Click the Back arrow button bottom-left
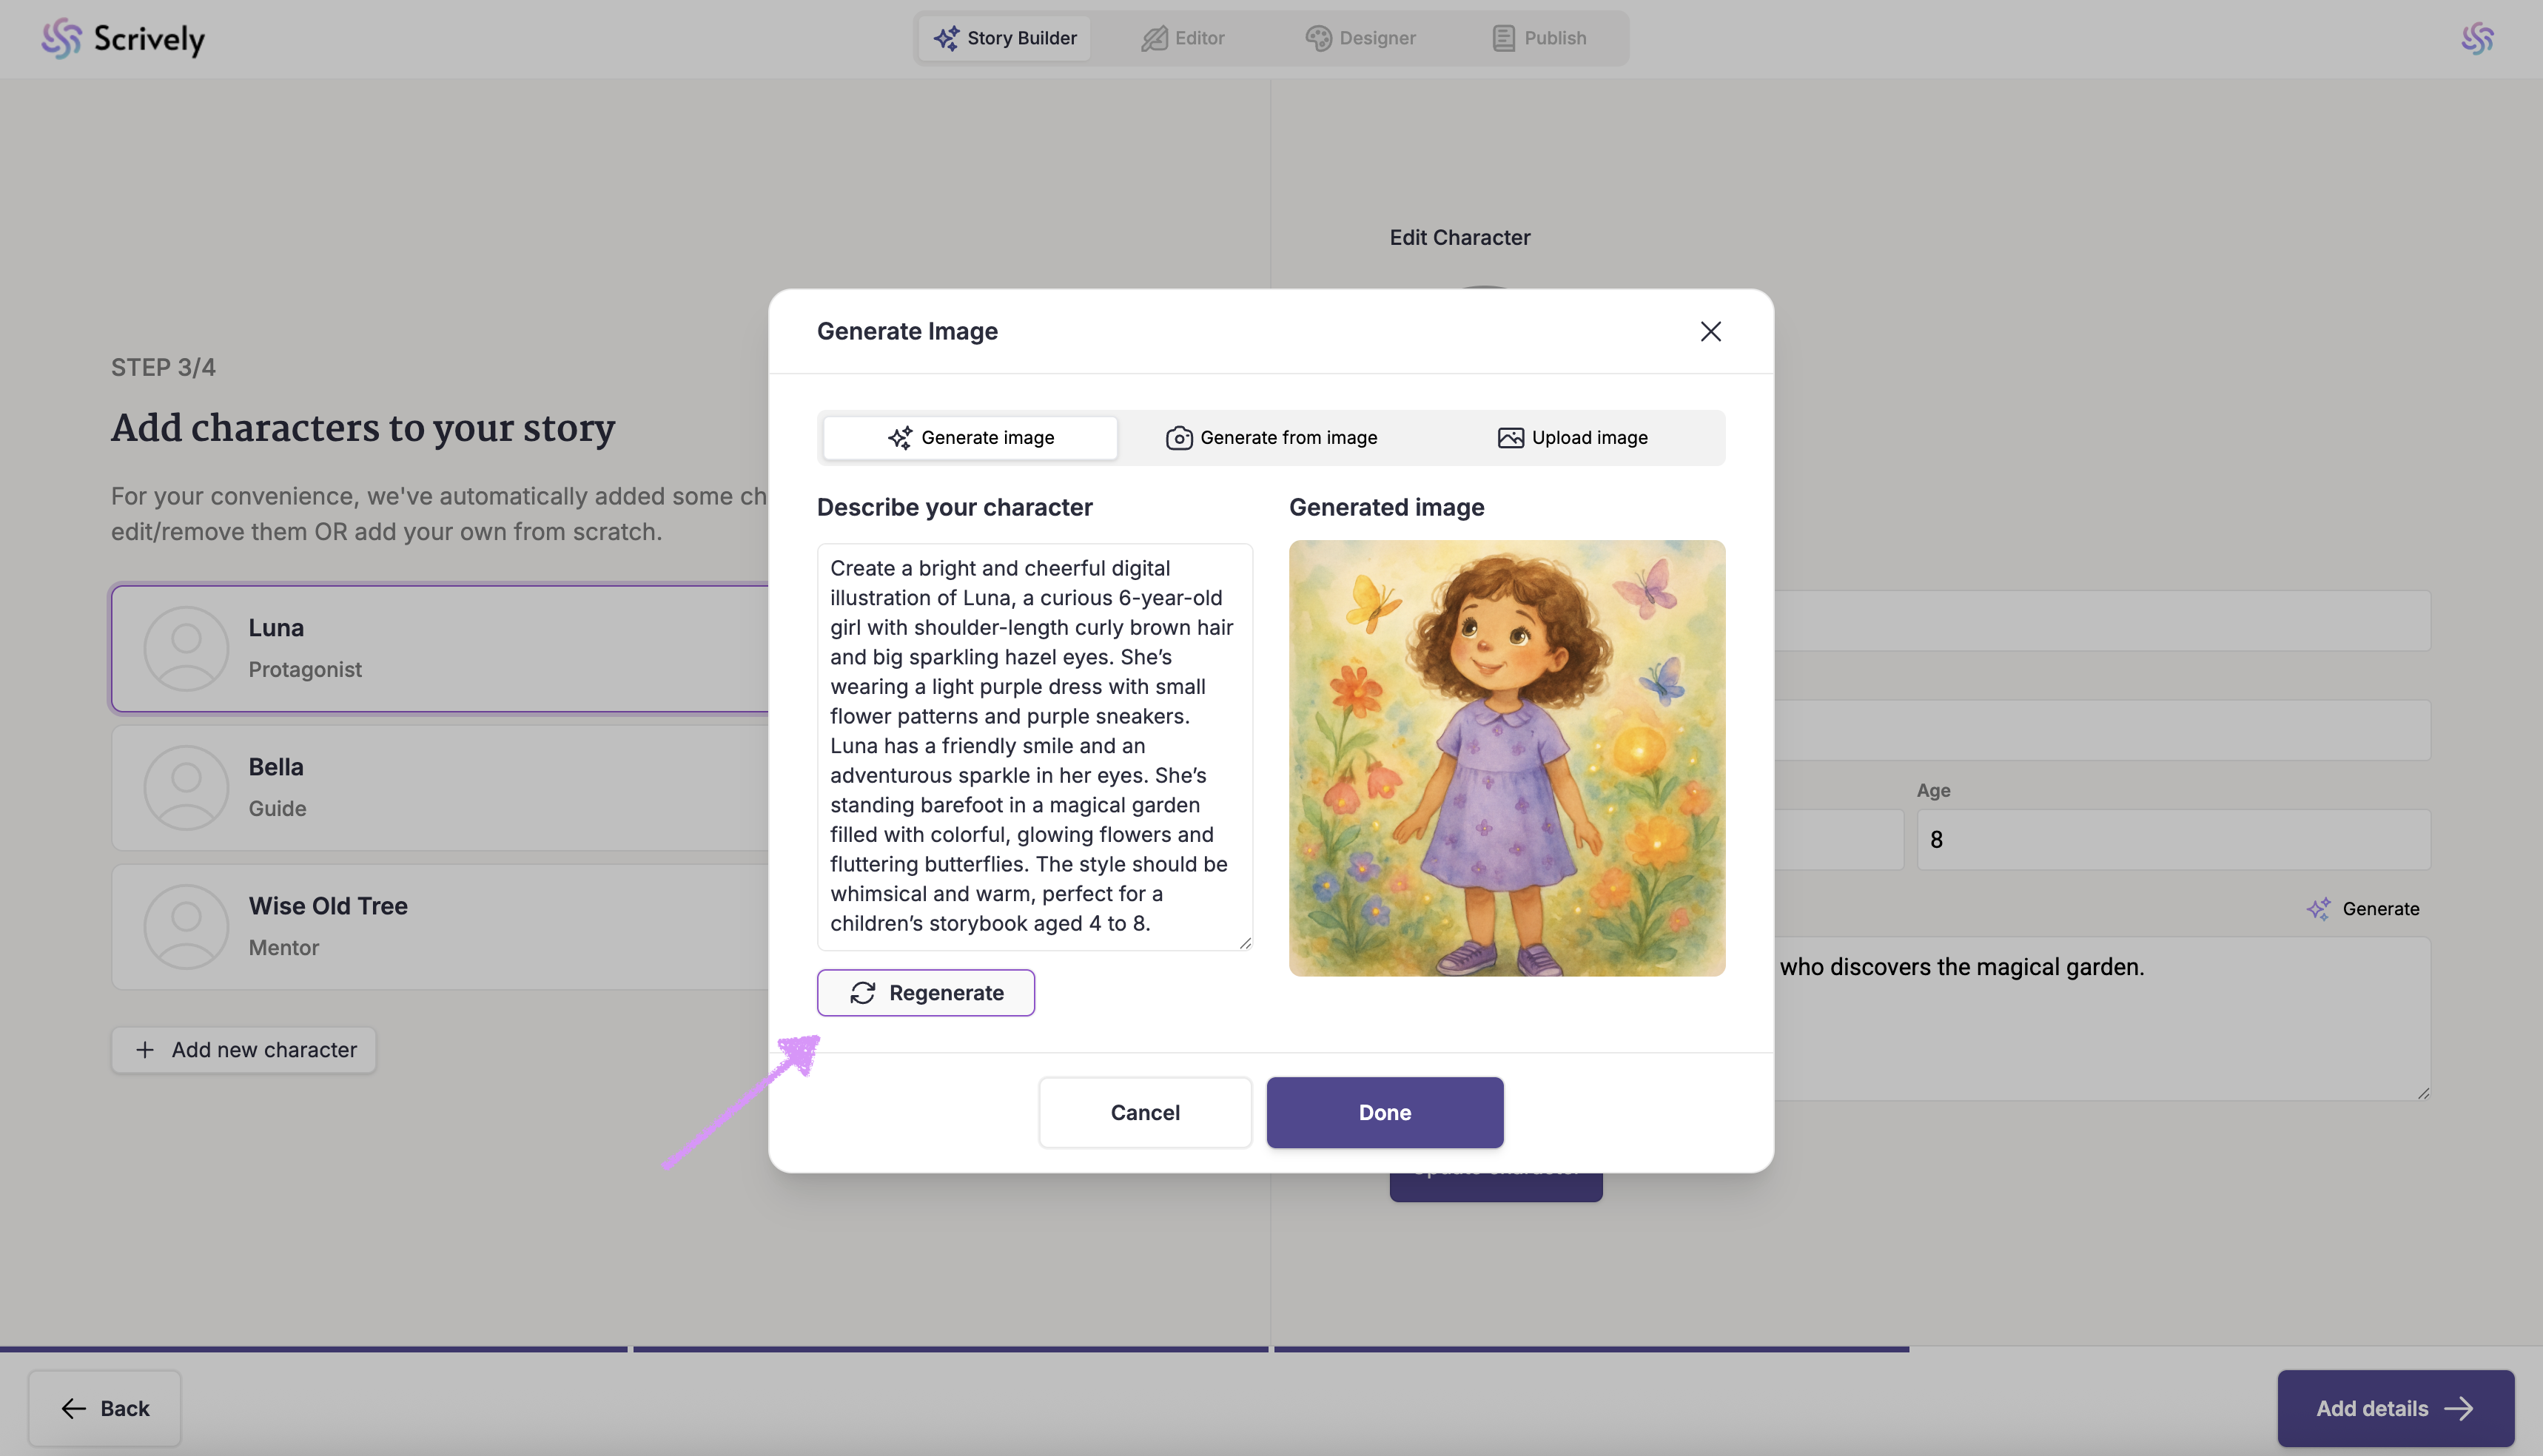This screenshot has width=2543, height=1456. pyautogui.click(x=105, y=1408)
